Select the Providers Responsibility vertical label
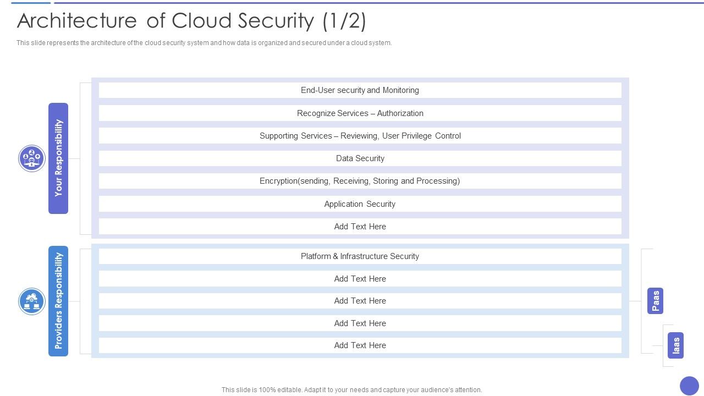This screenshot has height=396, width=704. coord(58,301)
